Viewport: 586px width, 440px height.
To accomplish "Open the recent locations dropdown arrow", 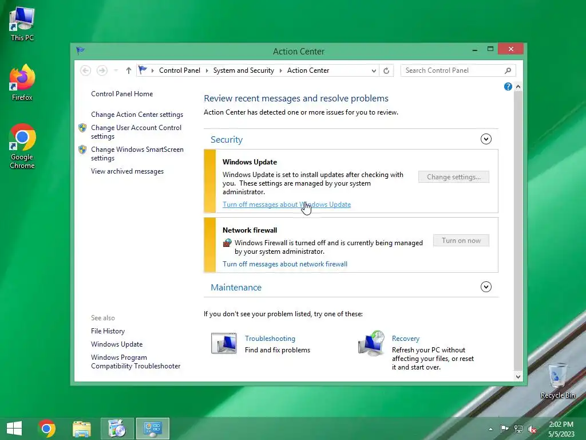I will click(x=116, y=70).
